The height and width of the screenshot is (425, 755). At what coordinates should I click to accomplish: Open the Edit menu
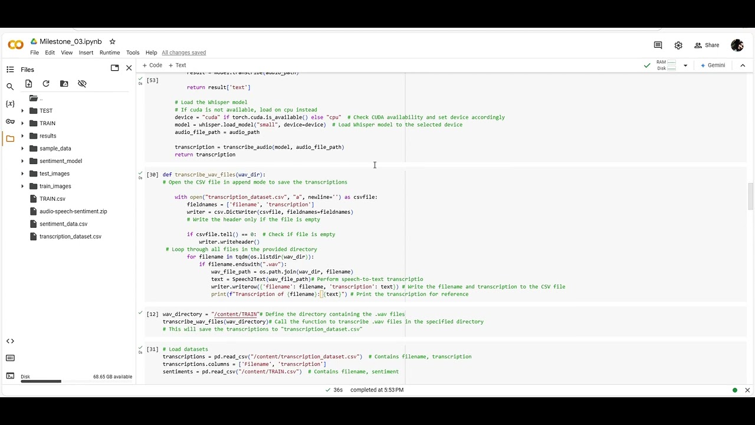coord(50,53)
